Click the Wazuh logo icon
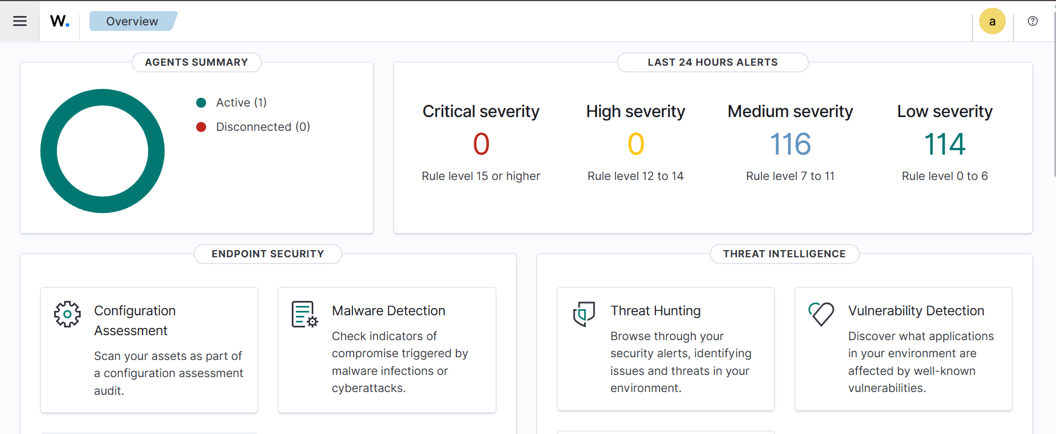 [x=59, y=21]
